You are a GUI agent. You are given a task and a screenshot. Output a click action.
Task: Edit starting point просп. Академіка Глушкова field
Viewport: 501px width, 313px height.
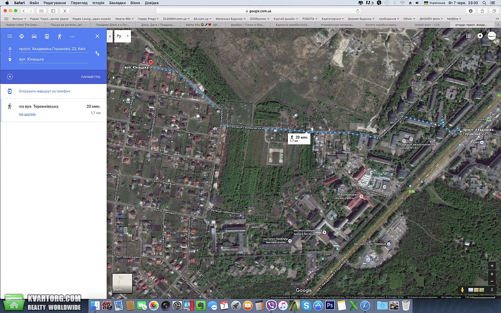click(x=53, y=49)
